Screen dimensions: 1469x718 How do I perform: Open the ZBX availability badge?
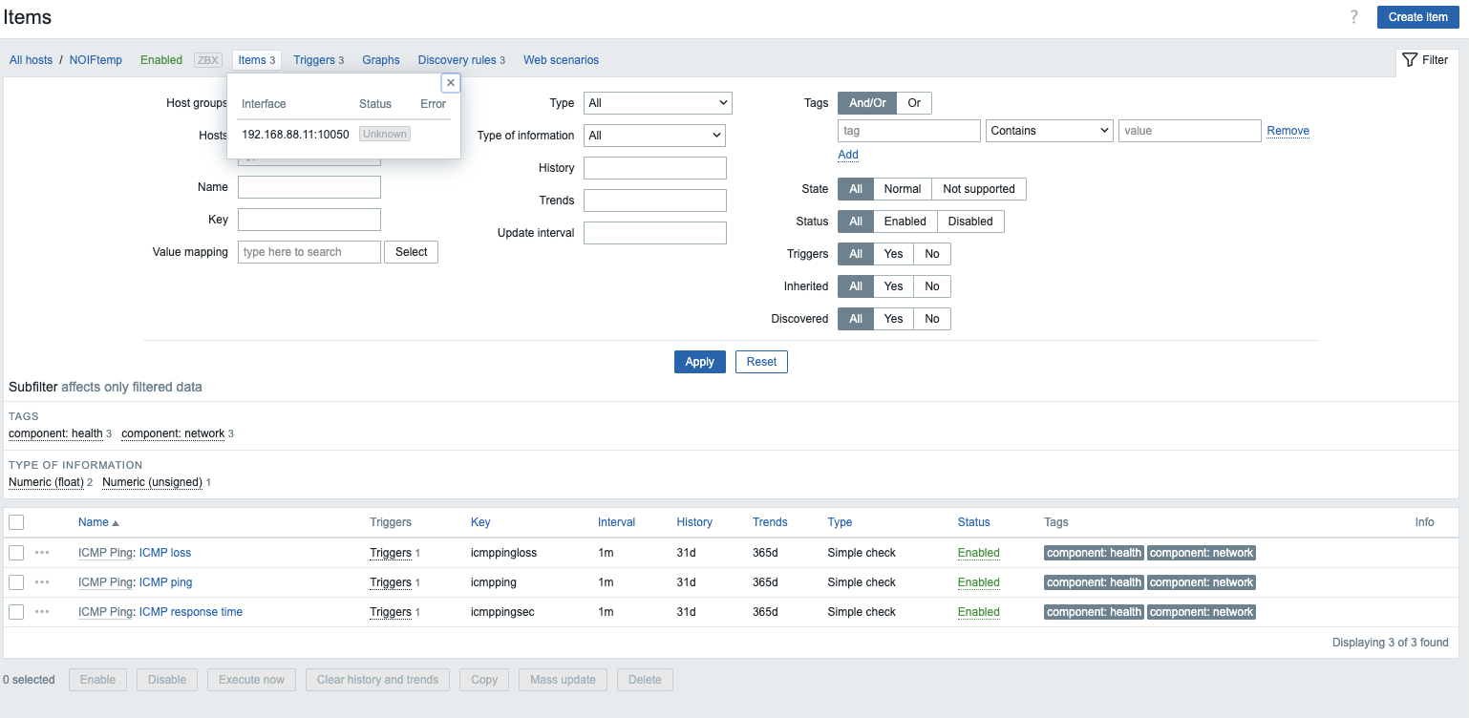point(207,60)
